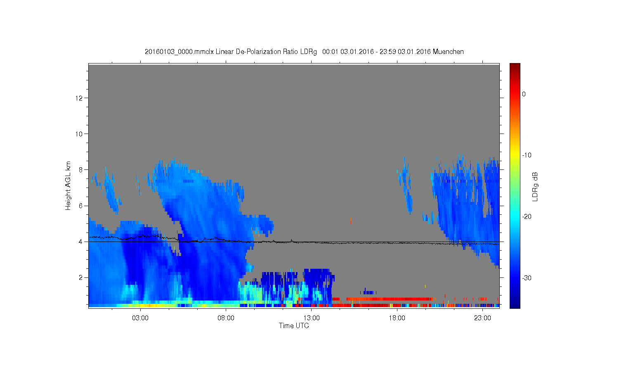
Task: Click the 'LDRg dB' colorbar label
Action: 535,187
